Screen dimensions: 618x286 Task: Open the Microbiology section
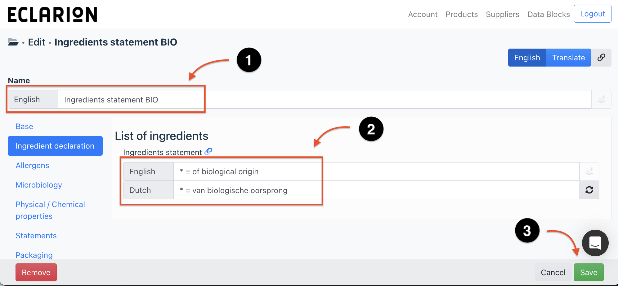[39, 185]
